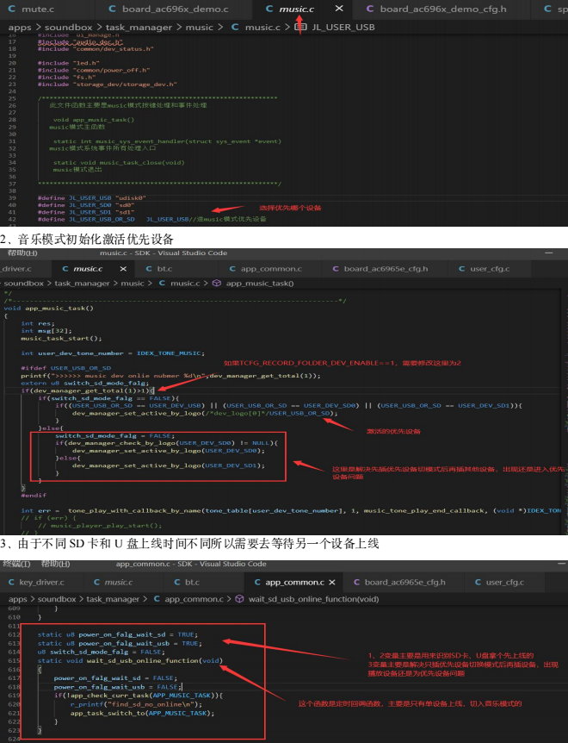
Task: Close music.c tab beside board_ac696x_demo_cfg.h
Action: coord(338,9)
